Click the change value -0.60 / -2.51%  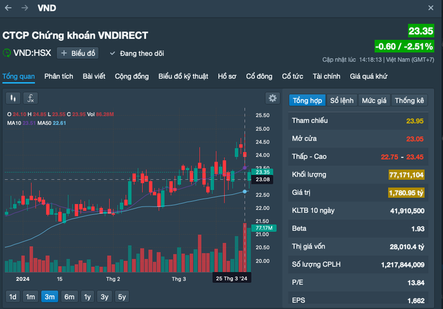tap(404, 46)
